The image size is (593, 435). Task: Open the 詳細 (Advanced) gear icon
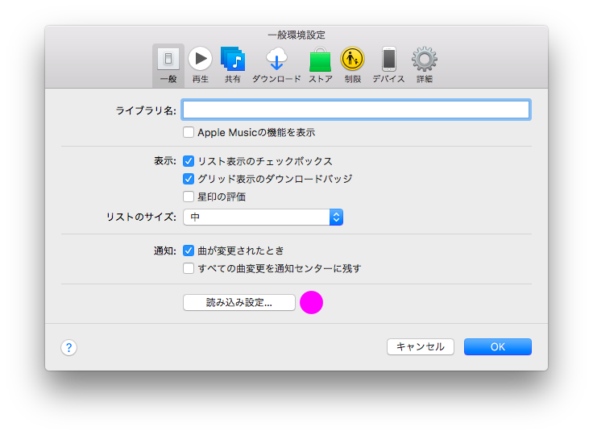pos(425,59)
